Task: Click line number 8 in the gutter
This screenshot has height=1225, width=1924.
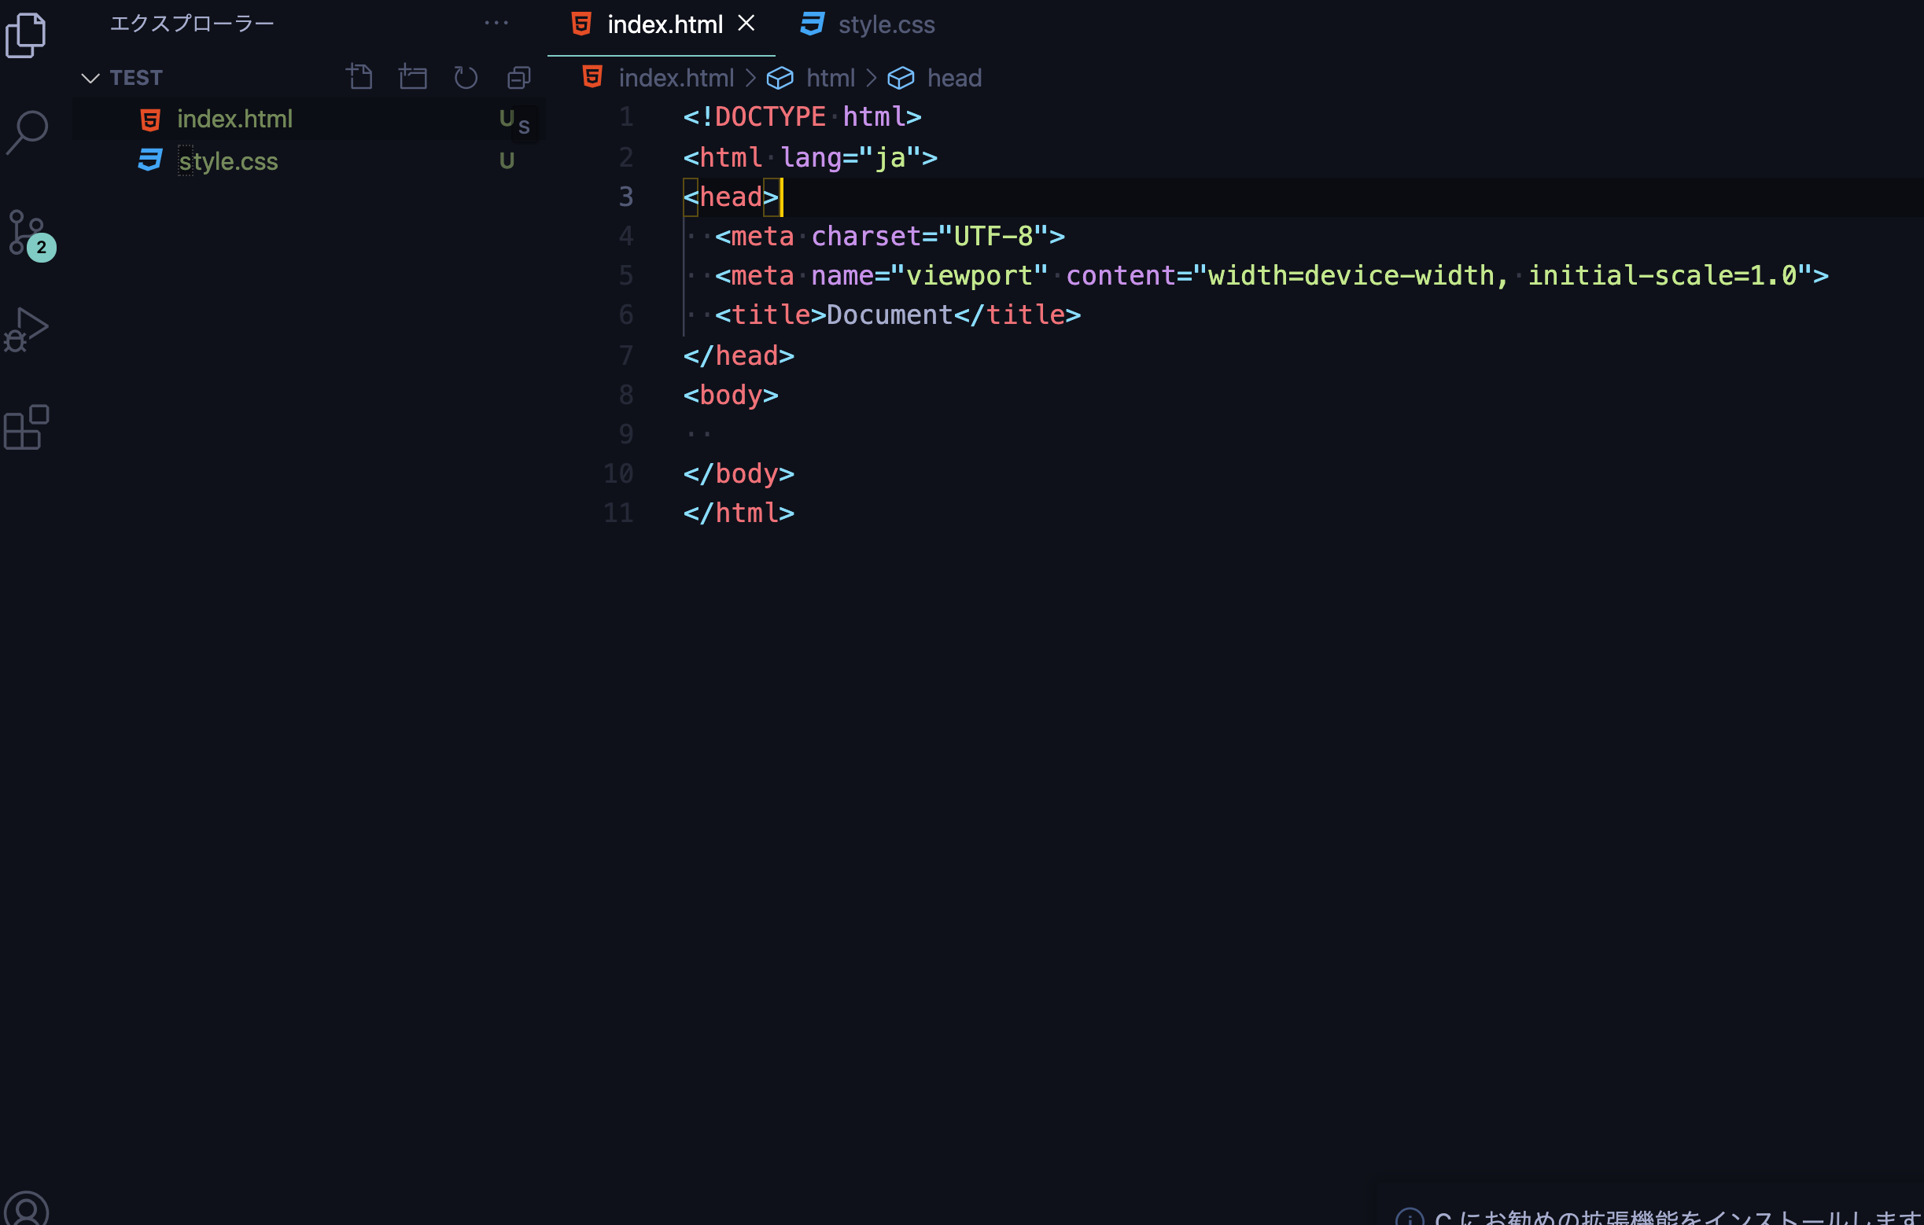Action: pos(625,395)
